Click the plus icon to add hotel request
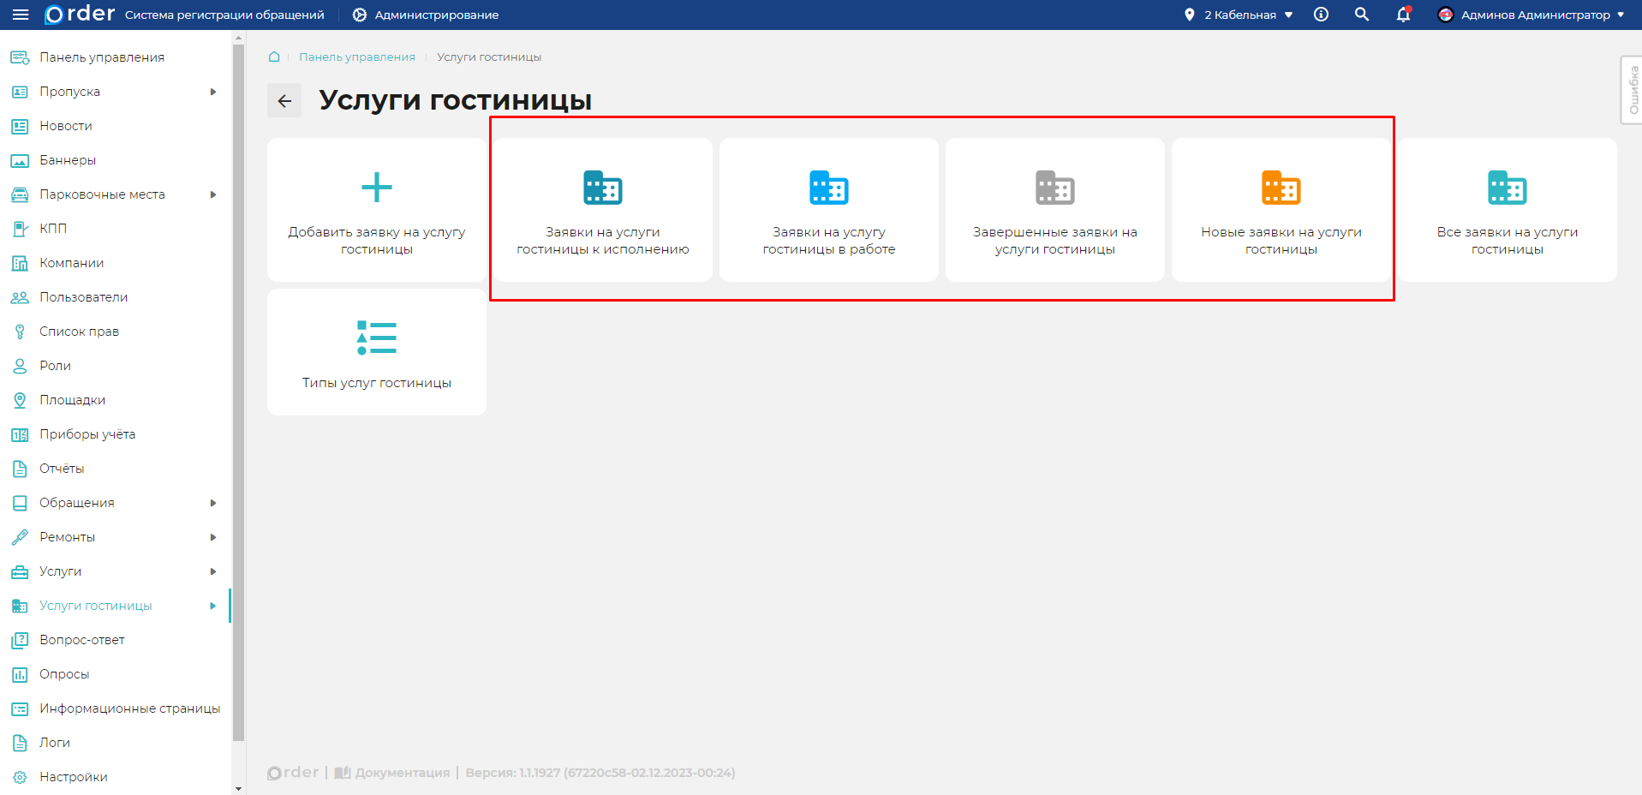 pos(376,188)
